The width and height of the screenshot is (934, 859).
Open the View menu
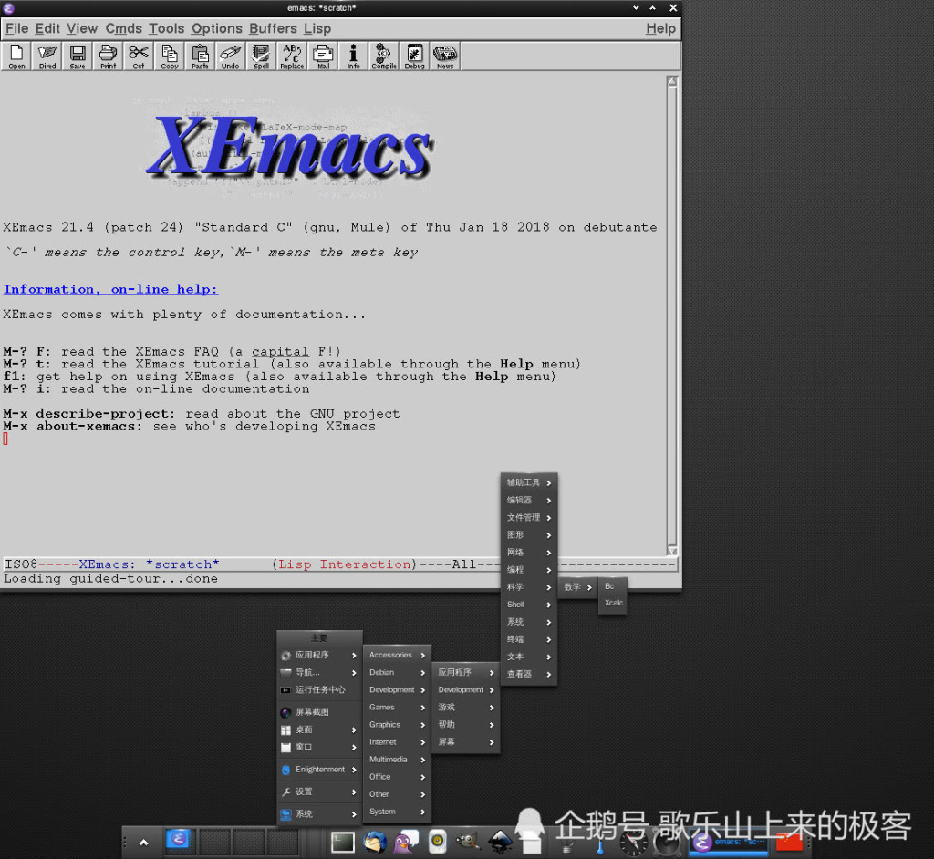tap(82, 28)
